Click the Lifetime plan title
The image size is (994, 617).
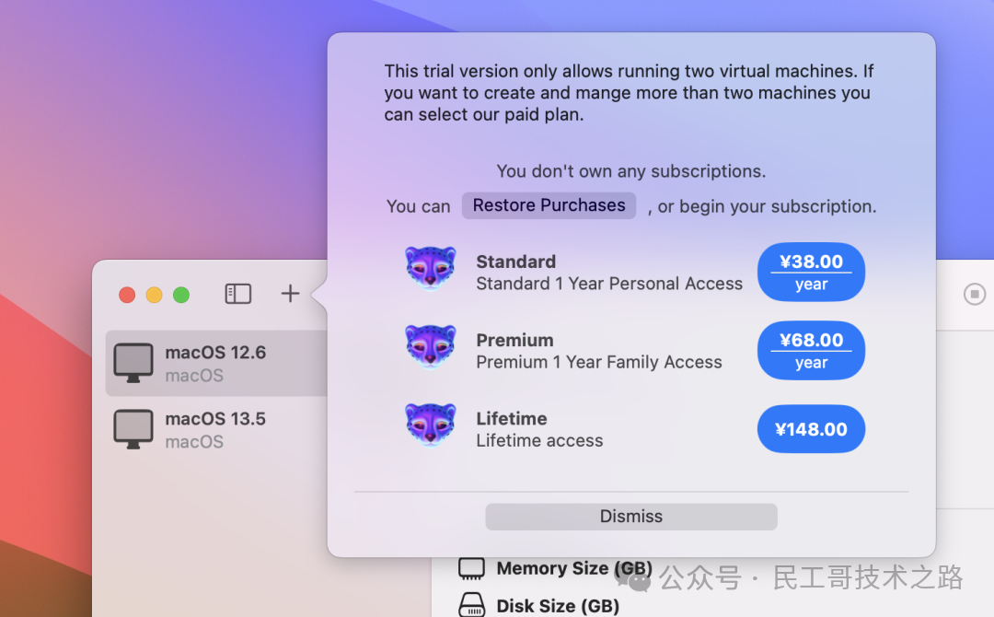(512, 418)
